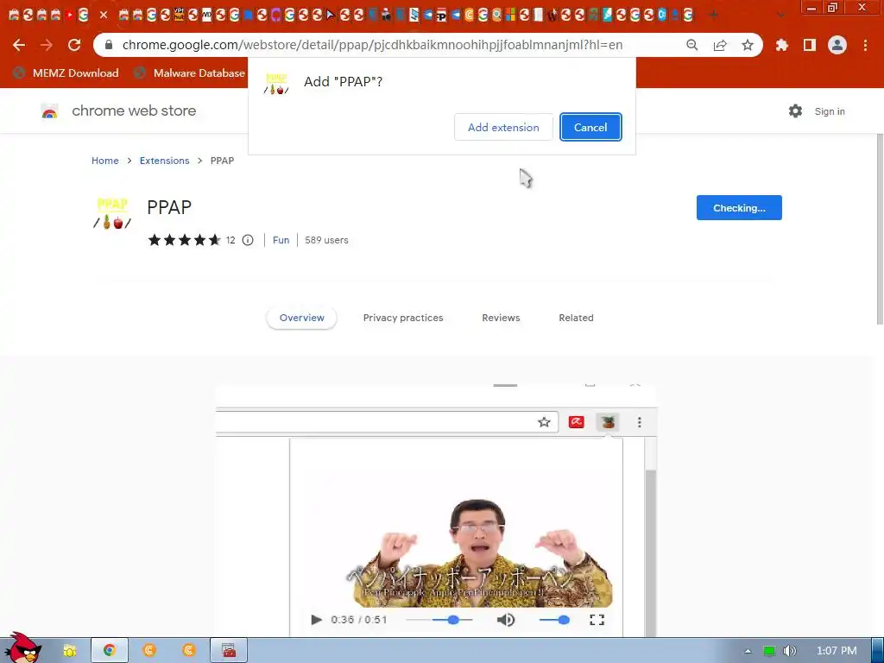Open the Angry Birds start button

tap(22, 647)
